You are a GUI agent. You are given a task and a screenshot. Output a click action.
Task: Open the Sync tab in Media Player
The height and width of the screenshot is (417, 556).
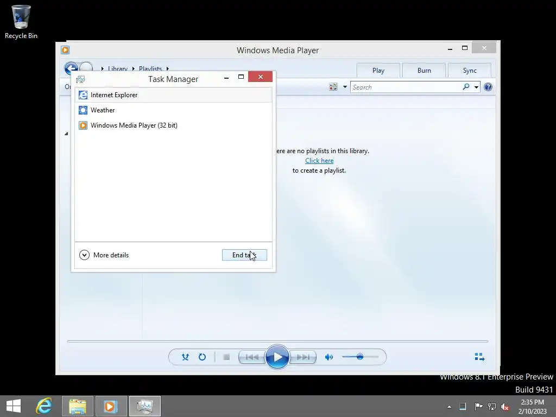pyautogui.click(x=470, y=71)
